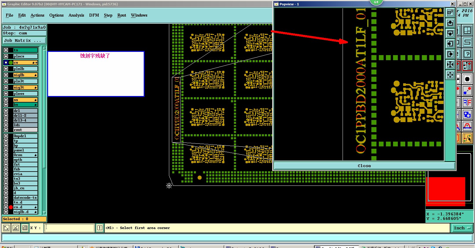Select the cvia layer name
475x248 pixels.
[26, 174]
